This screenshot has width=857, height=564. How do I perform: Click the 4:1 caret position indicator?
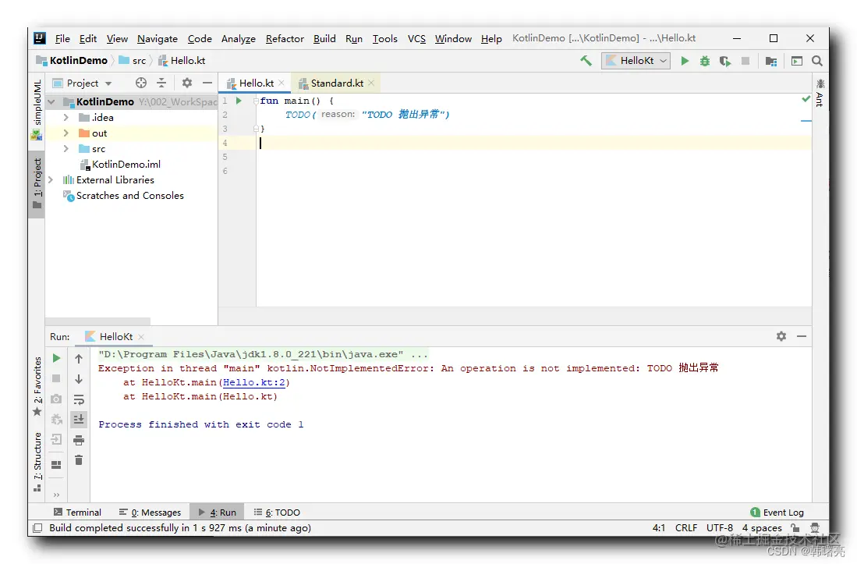coord(659,527)
